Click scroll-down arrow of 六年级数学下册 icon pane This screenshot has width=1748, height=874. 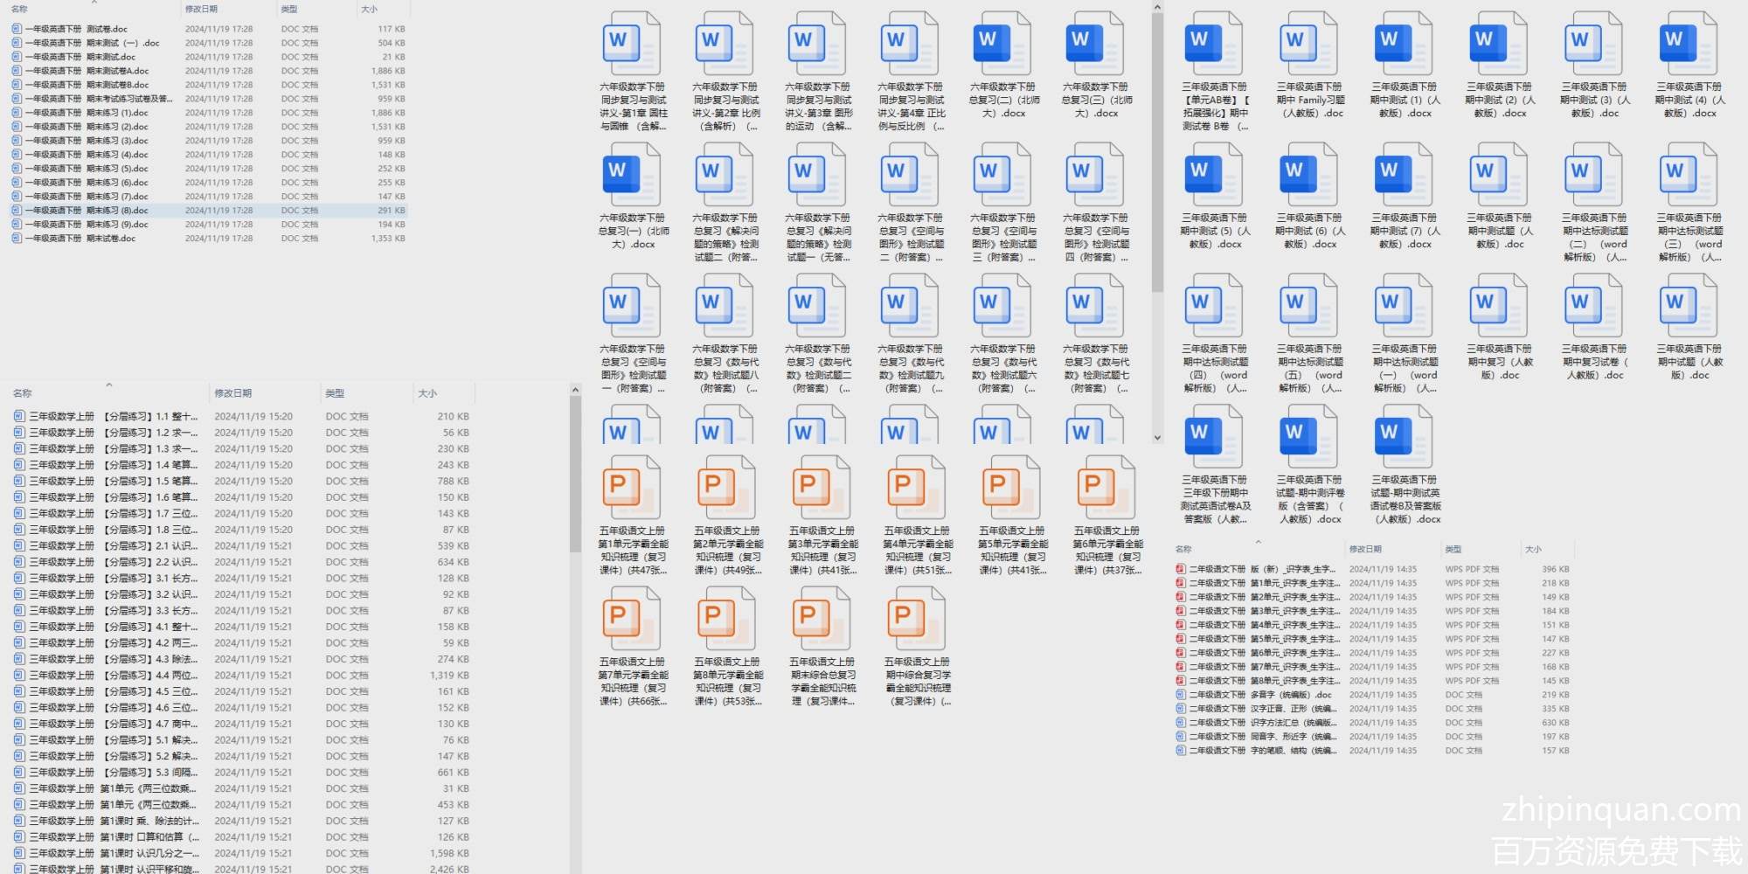1157,438
